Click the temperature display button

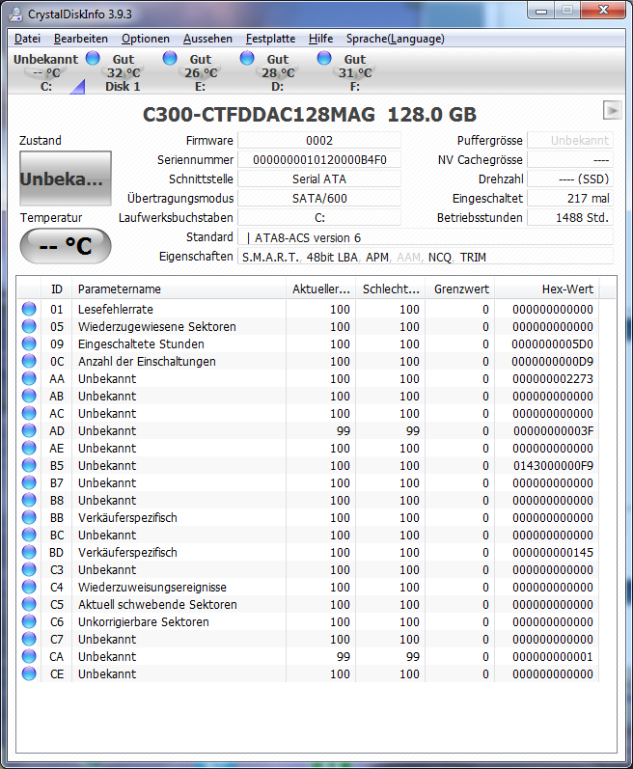[66, 246]
